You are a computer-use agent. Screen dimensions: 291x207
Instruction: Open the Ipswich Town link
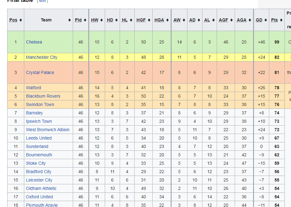tap(39, 121)
